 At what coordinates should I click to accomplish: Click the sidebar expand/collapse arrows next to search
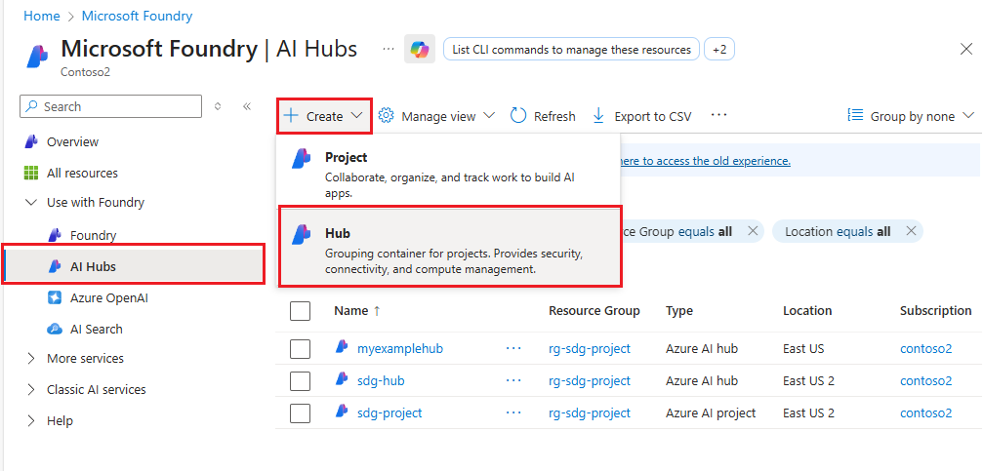click(218, 106)
